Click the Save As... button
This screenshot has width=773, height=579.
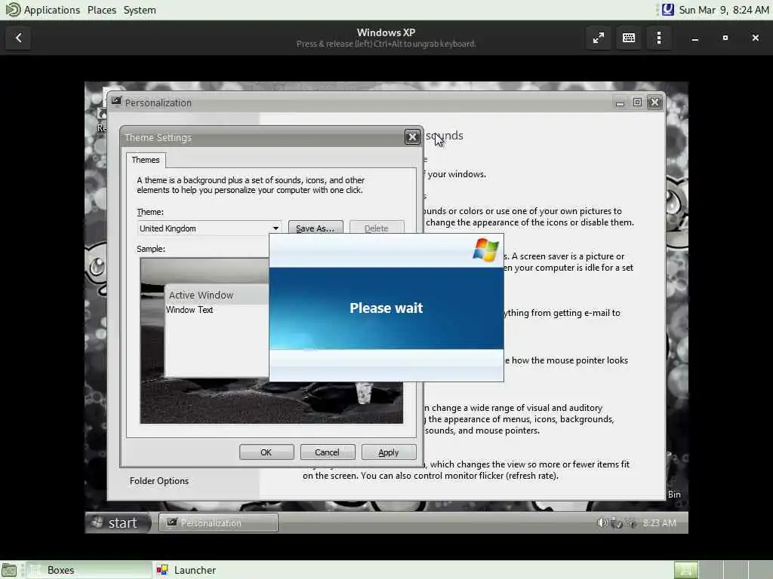click(315, 228)
